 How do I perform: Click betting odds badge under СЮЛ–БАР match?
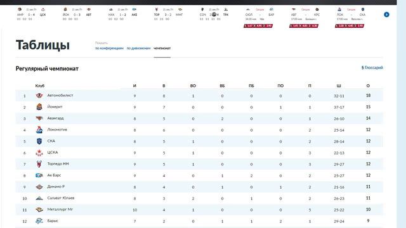pos(258,26)
